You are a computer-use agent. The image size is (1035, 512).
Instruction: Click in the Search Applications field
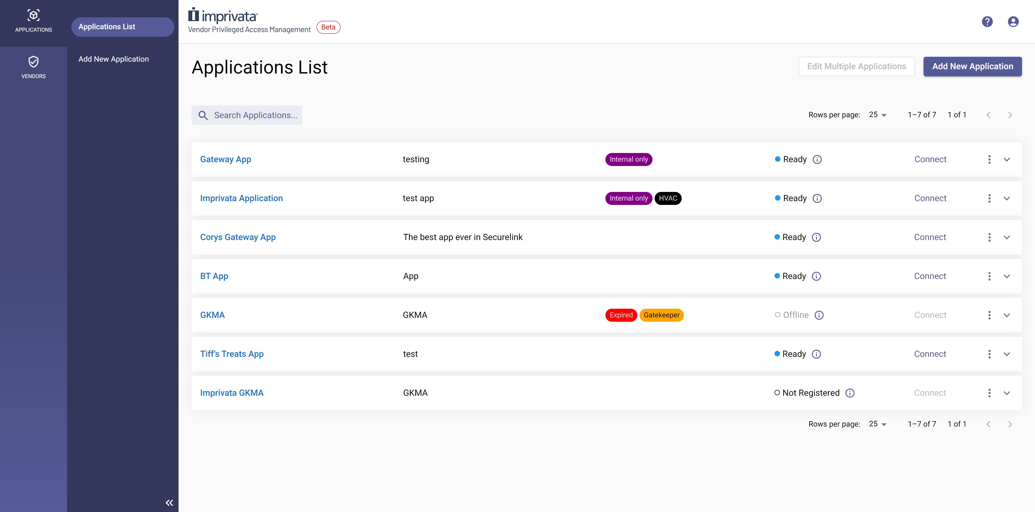click(x=247, y=115)
